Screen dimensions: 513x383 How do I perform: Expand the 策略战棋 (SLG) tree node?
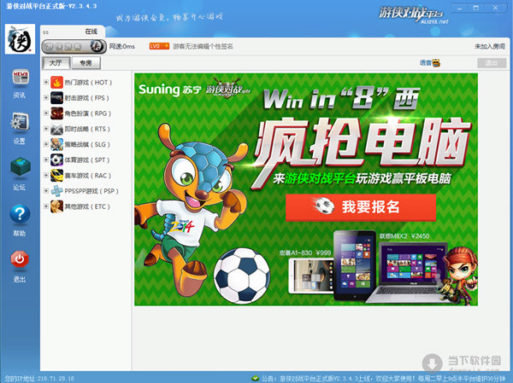coord(46,144)
